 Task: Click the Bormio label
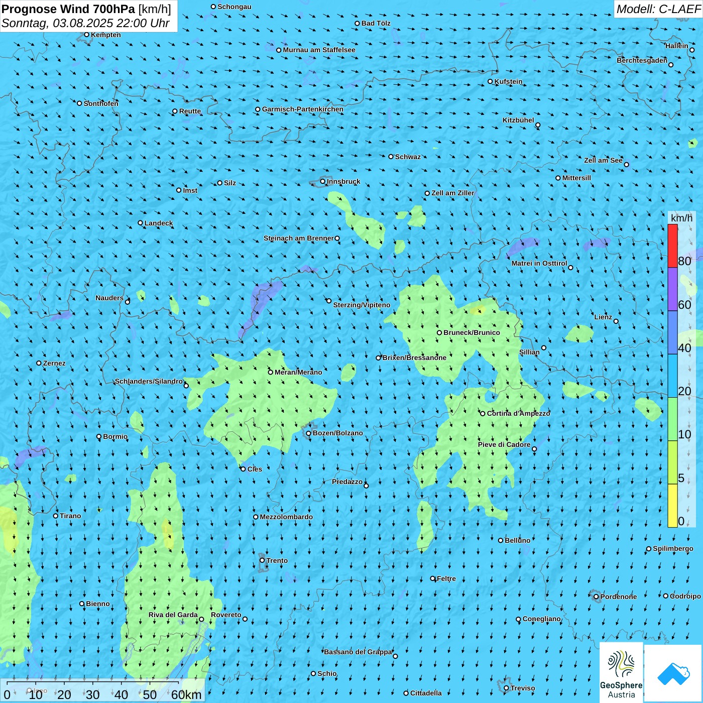tap(115, 436)
